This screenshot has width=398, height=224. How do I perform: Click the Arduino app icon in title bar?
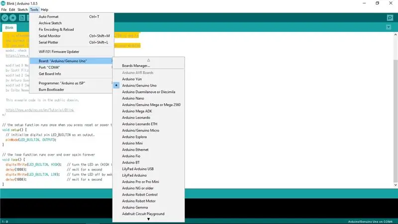[x=3, y=3]
